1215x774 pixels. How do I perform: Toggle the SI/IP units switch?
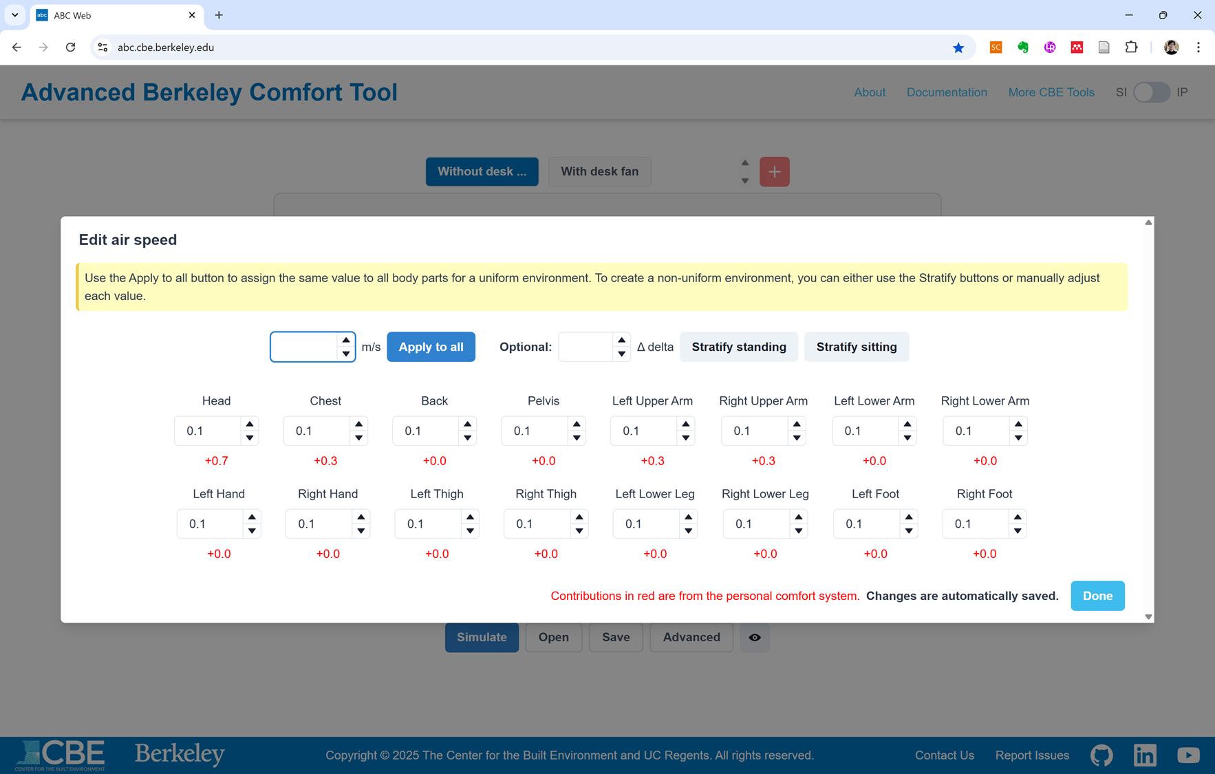1151,92
